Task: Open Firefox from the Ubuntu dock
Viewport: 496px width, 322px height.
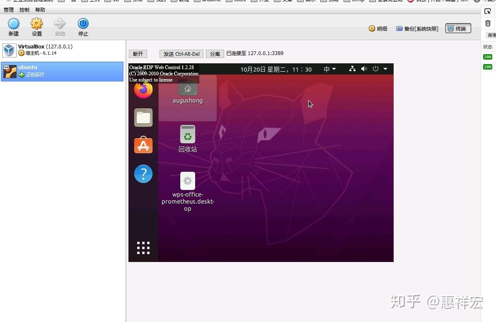Action: point(143,90)
